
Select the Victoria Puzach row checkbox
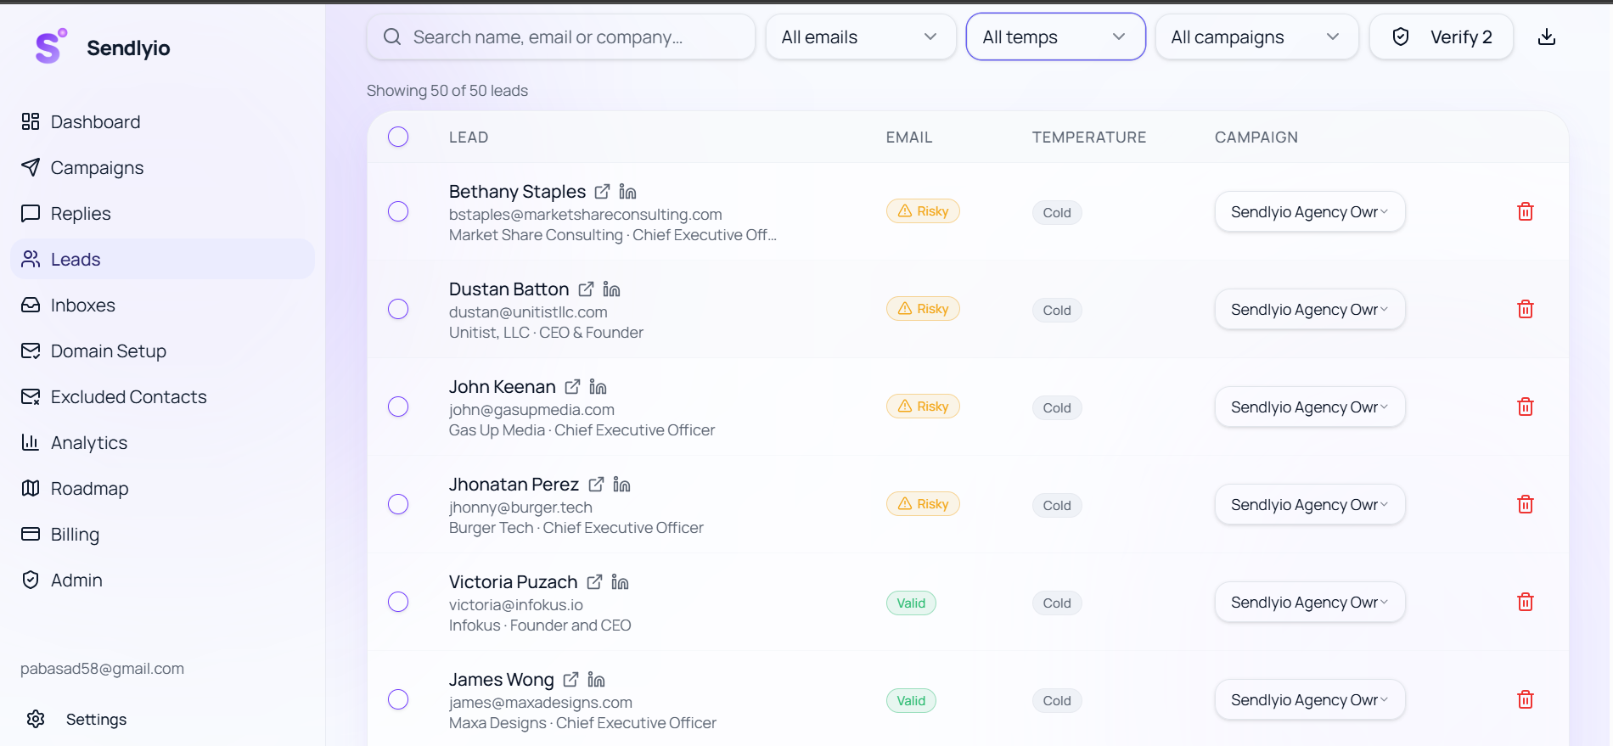click(398, 602)
